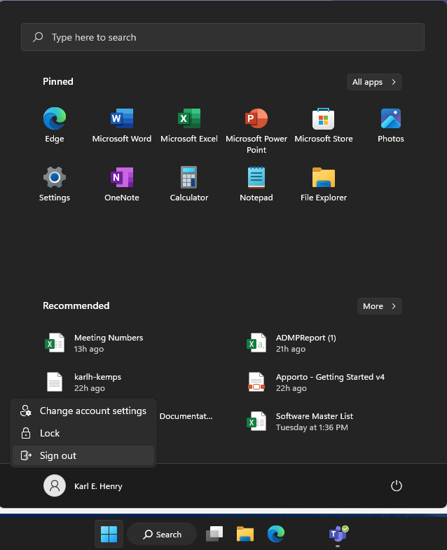Expand More recommended items
The width and height of the screenshot is (447, 550).
point(380,306)
